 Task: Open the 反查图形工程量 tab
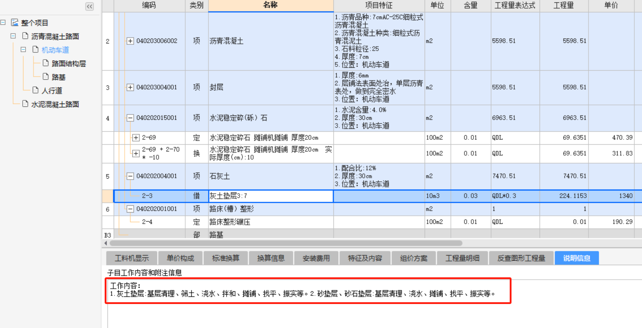[521, 258]
